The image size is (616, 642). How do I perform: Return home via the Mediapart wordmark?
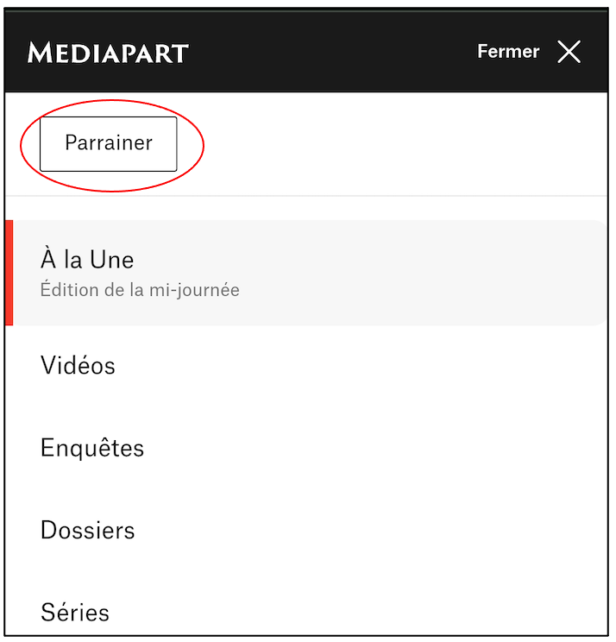tap(108, 53)
